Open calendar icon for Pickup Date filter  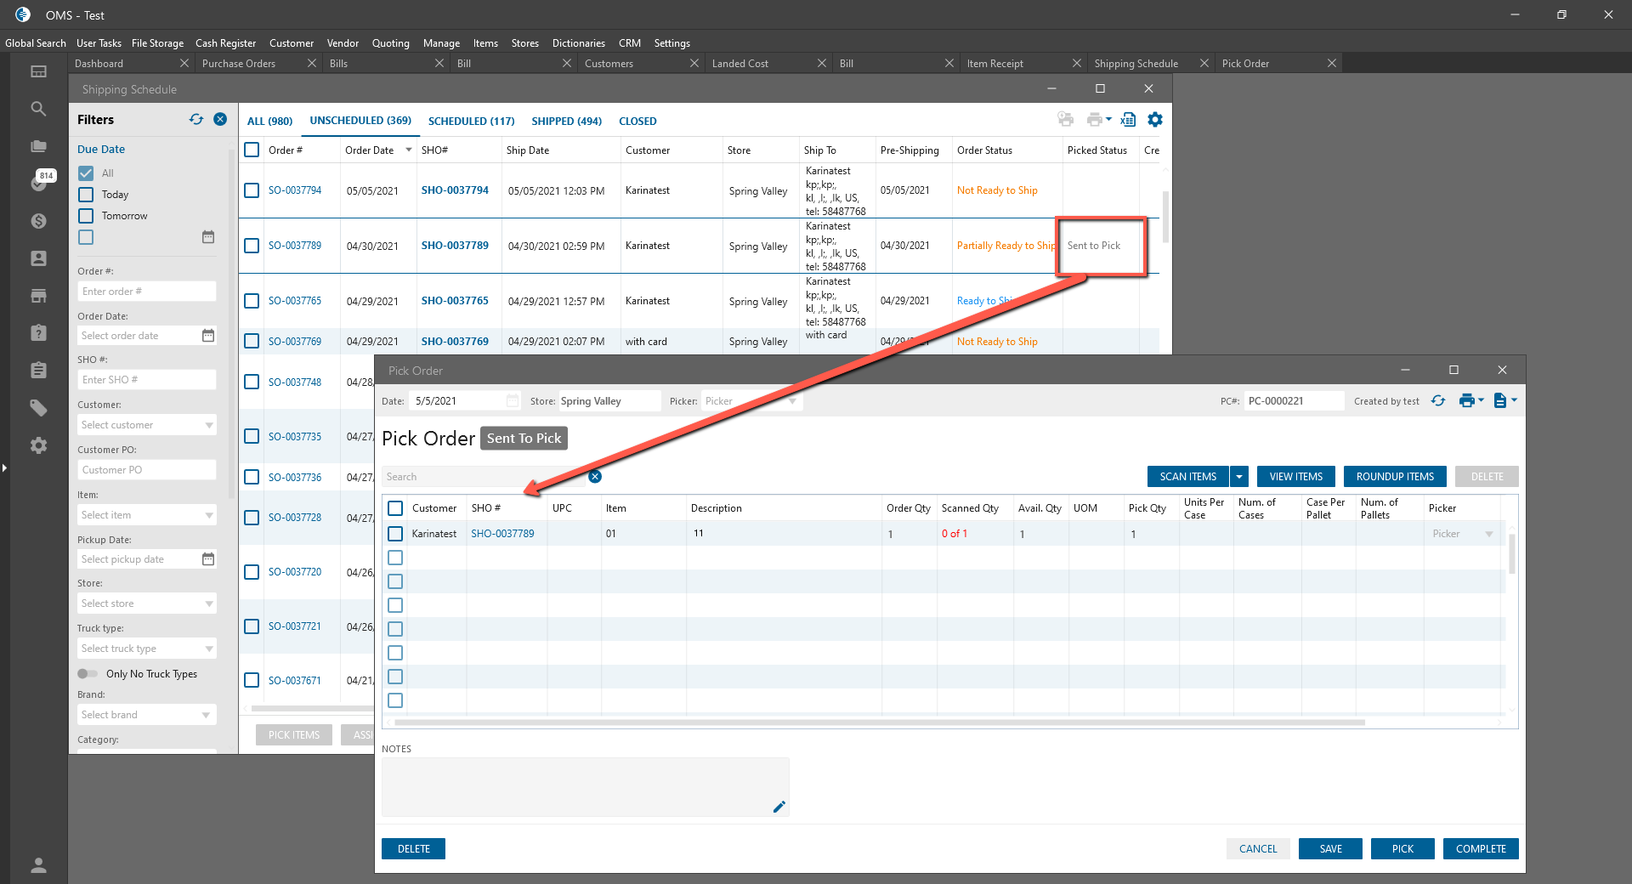click(208, 559)
